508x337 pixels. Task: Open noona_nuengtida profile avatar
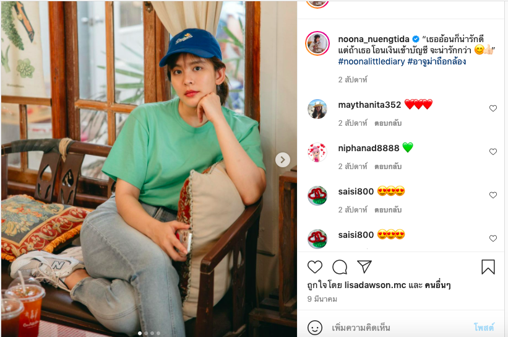coord(317,43)
